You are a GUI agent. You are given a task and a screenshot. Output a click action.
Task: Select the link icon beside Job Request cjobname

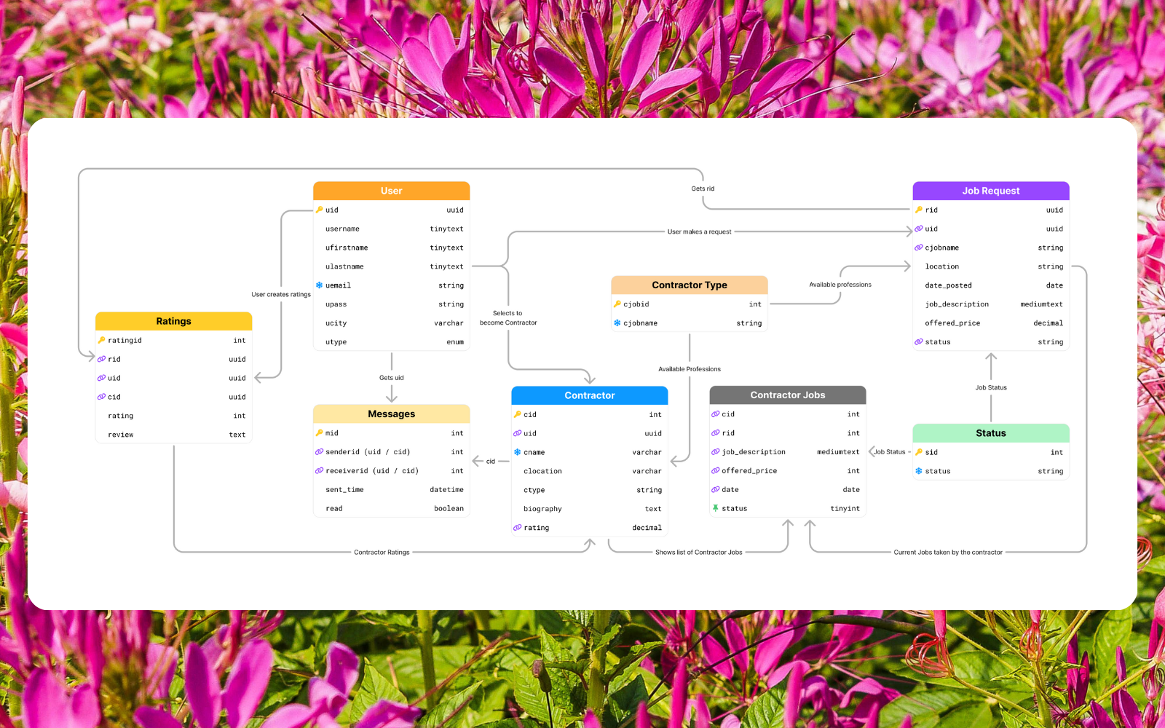919,248
